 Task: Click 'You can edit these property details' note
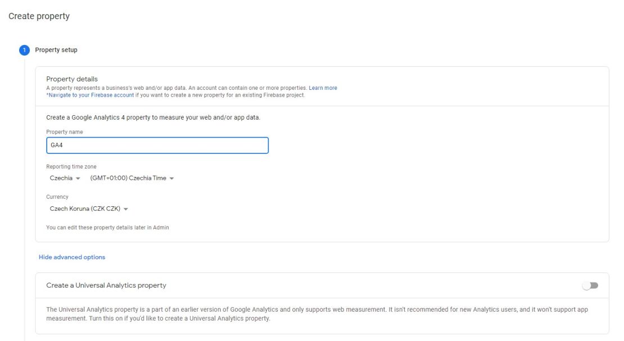point(107,228)
